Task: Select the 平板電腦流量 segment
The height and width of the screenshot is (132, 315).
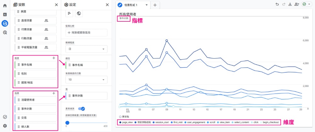Action: pos(36,47)
